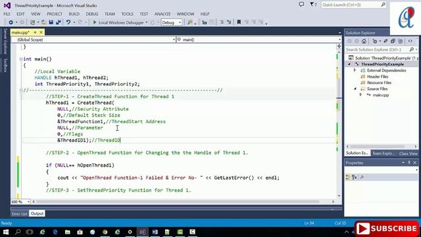This screenshot has height=237, width=421.
Task: Open the feedback speech bubble icon
Action: [301, 5]
